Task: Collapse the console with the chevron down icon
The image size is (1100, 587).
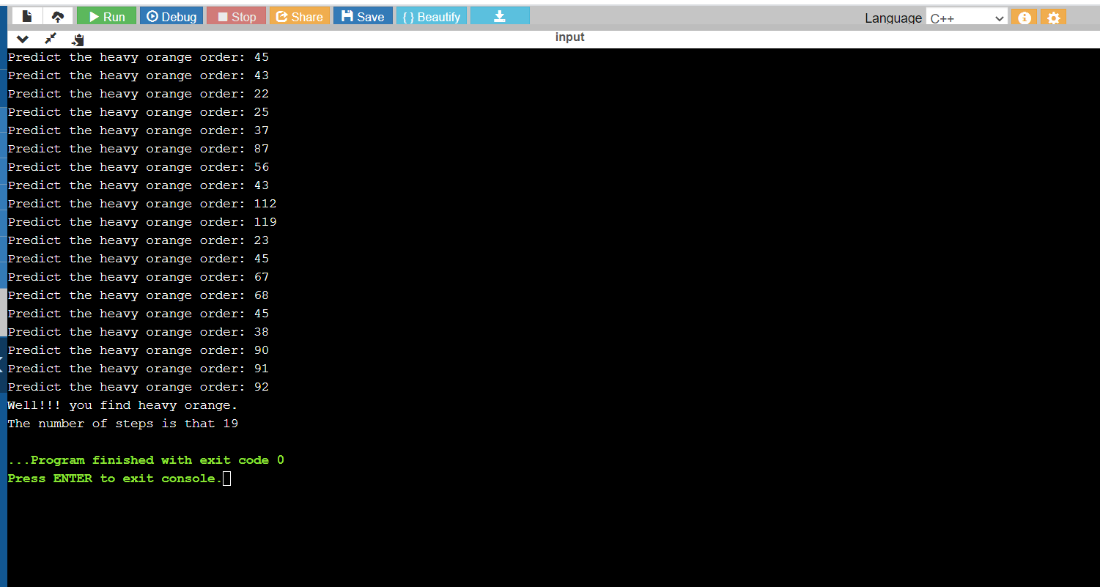Action: 23,39
